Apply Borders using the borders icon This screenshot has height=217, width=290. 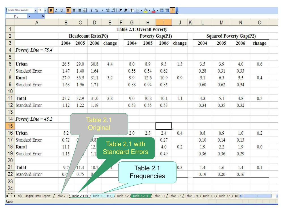click(x=138, y=10)
